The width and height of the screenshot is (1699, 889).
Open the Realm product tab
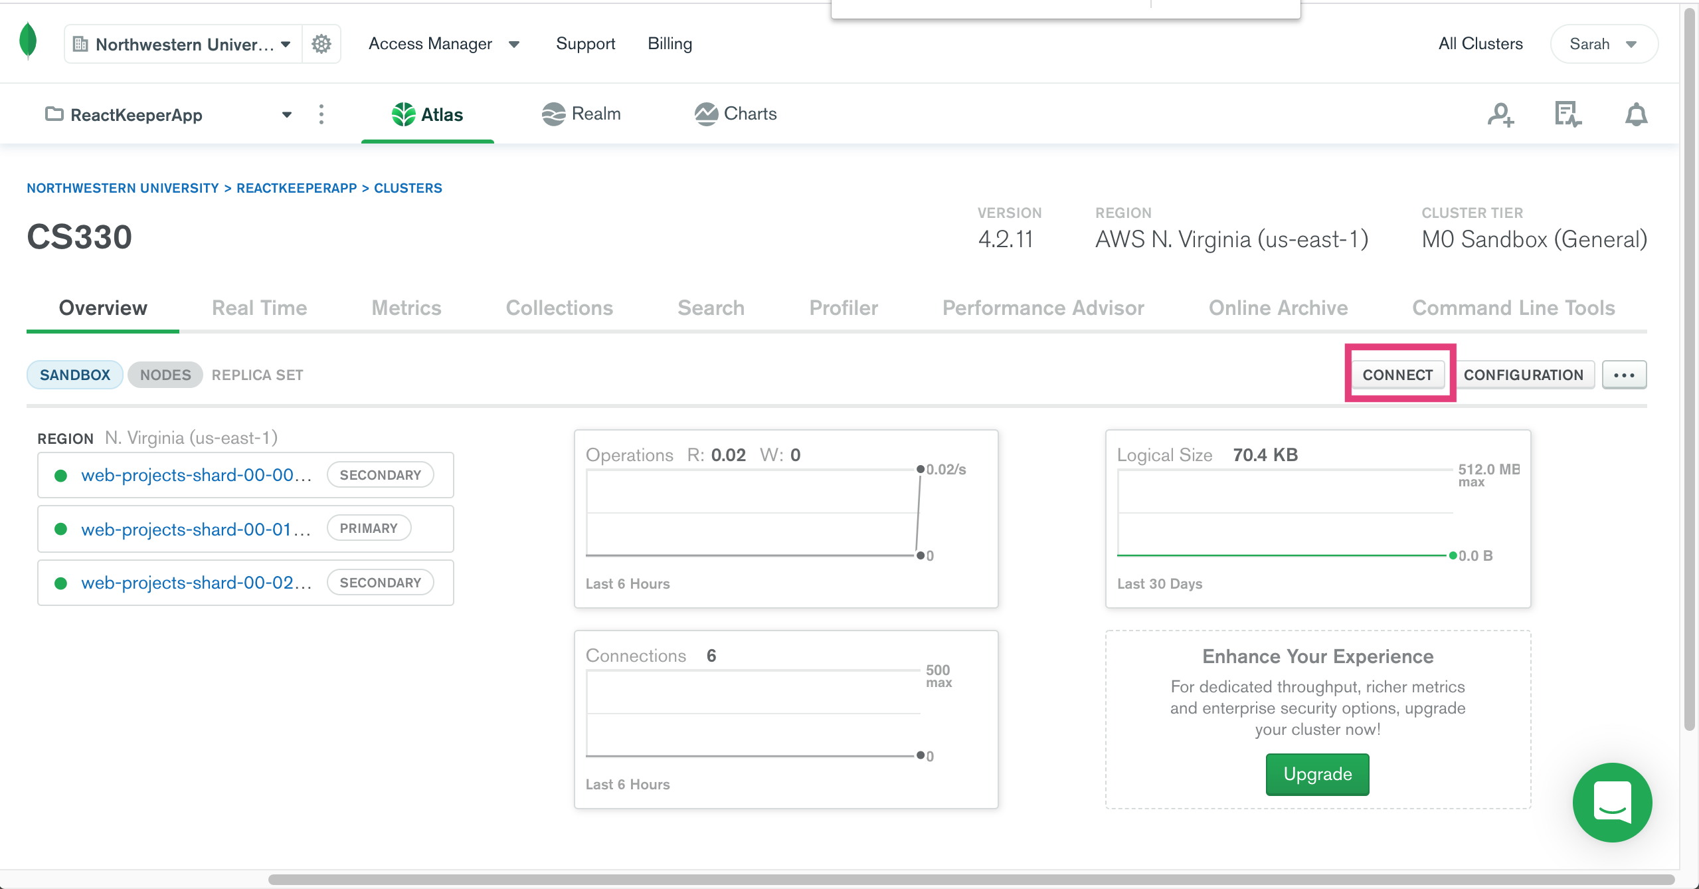581,114
